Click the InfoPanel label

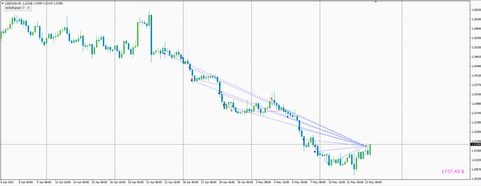click(x=13, y=8)
